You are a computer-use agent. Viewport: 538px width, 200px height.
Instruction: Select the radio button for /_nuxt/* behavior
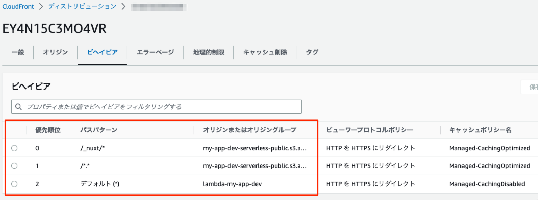(14, 148)
